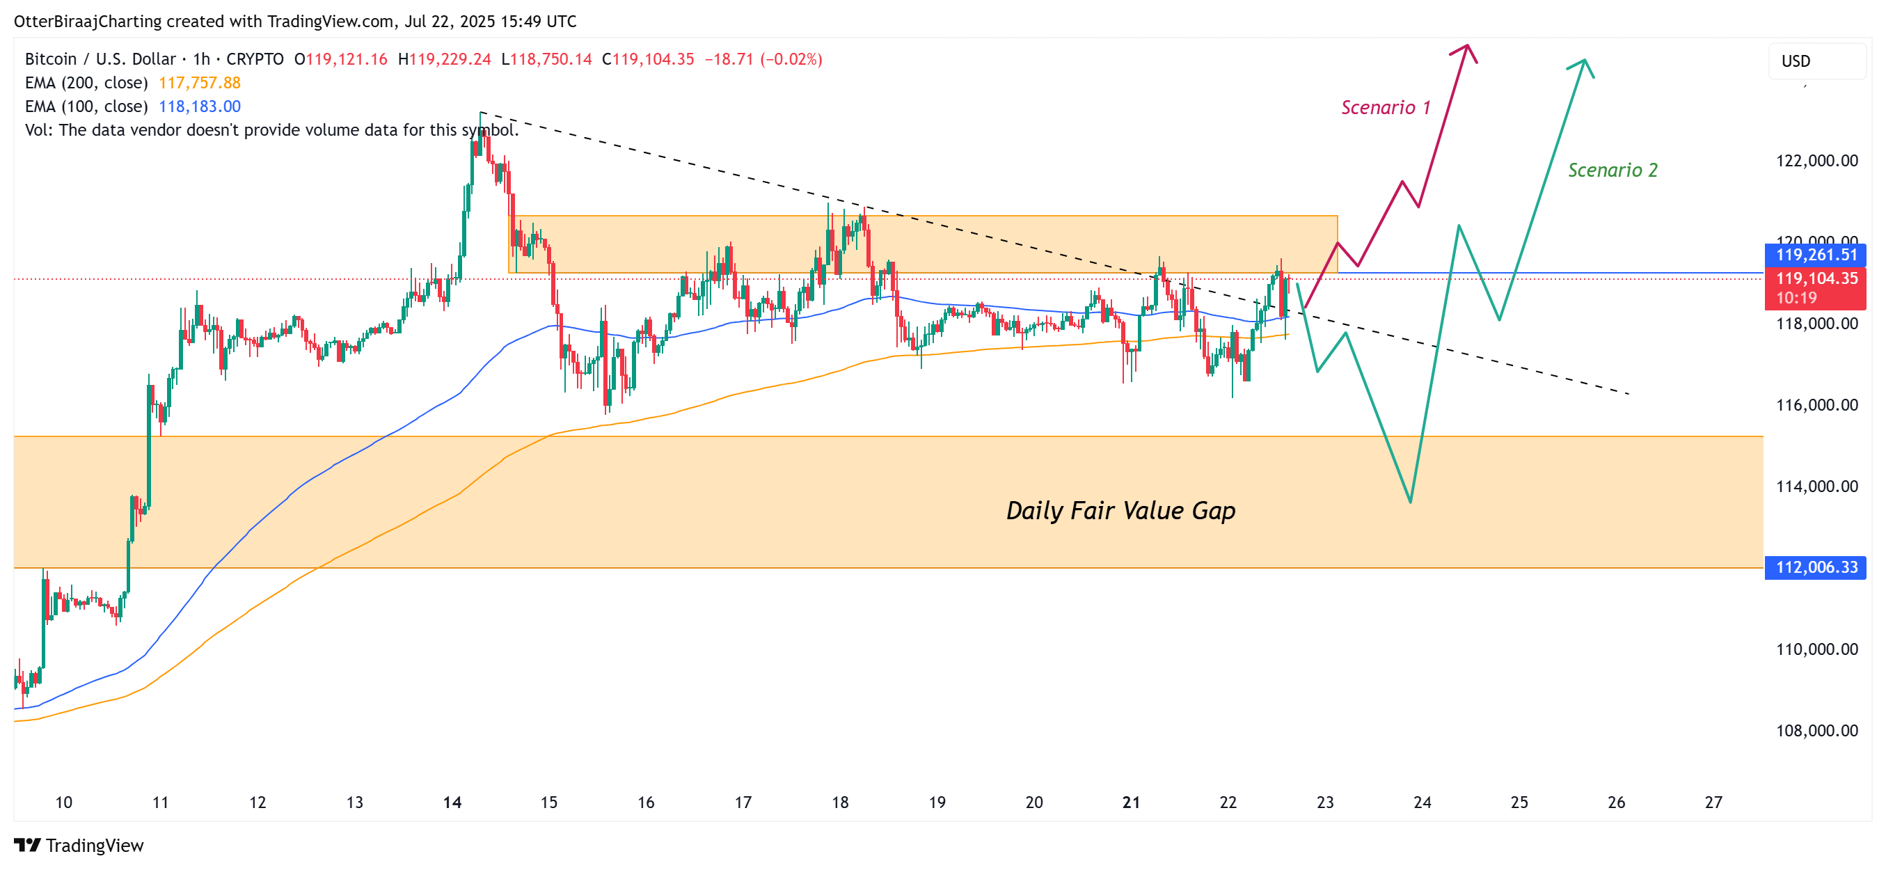The image size is (1886, 870).
Task: Click the Scenario 1 text annotation
Action: [1385, 108]
